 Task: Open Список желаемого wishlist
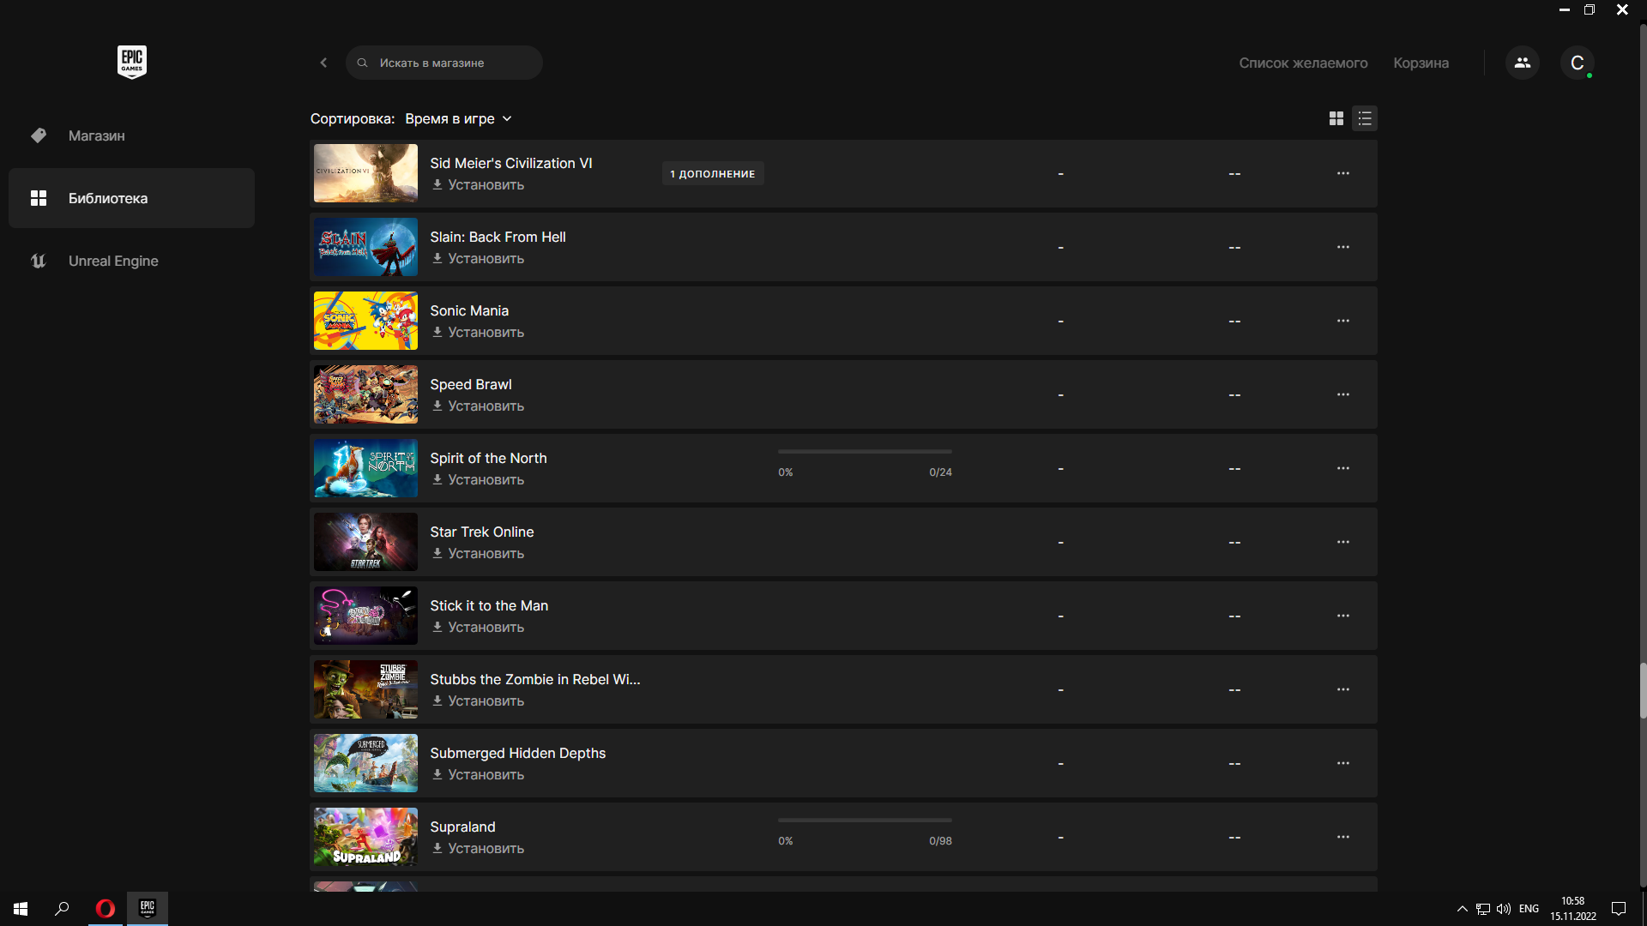(x=1303, y=63)
